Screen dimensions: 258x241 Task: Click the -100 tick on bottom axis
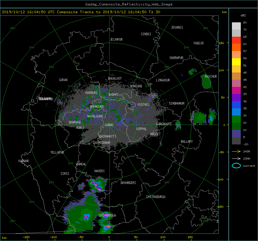(53, 237)
